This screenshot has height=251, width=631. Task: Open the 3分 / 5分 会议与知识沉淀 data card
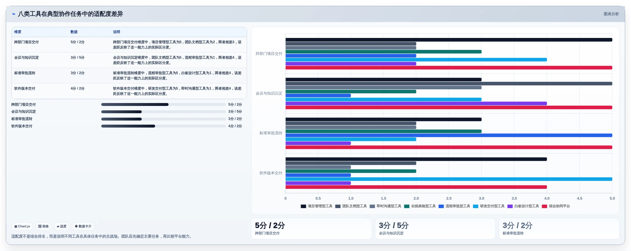(435, 229)
